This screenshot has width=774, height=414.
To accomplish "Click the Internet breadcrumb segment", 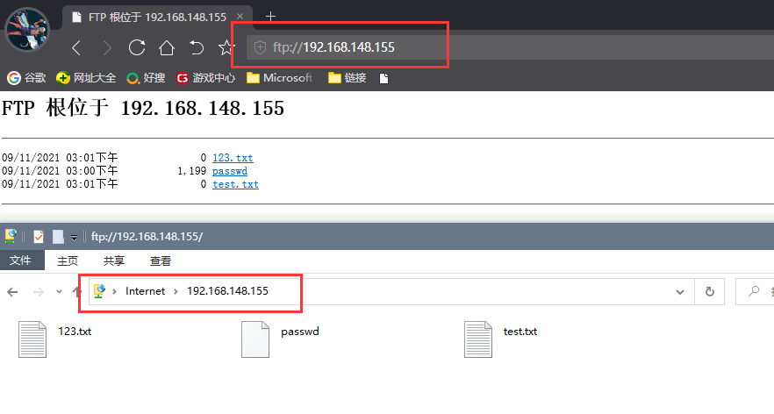I will pos(145,291).
